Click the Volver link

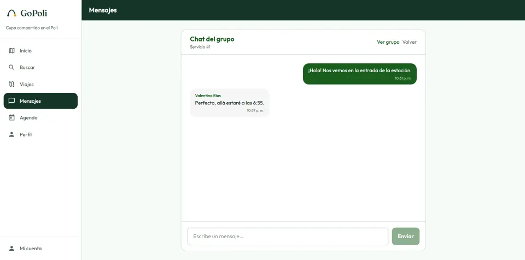[410, 42]
